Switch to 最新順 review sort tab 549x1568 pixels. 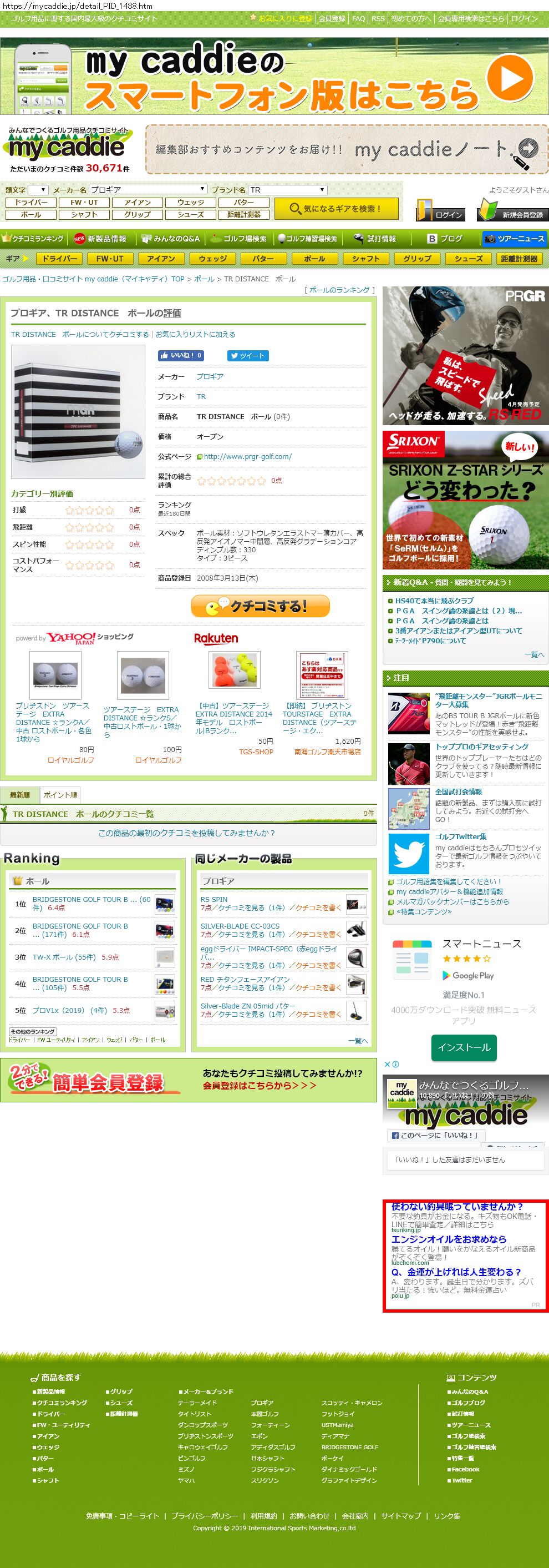(19, 795)
